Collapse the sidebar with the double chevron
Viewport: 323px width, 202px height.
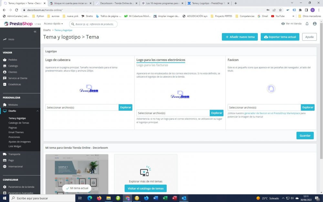[x=35, y=32]
